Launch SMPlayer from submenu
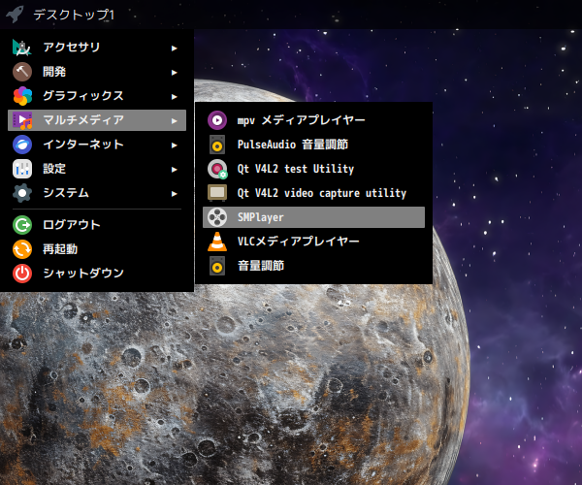This screenshot has height=485, width=582. (x=313, y=217)
